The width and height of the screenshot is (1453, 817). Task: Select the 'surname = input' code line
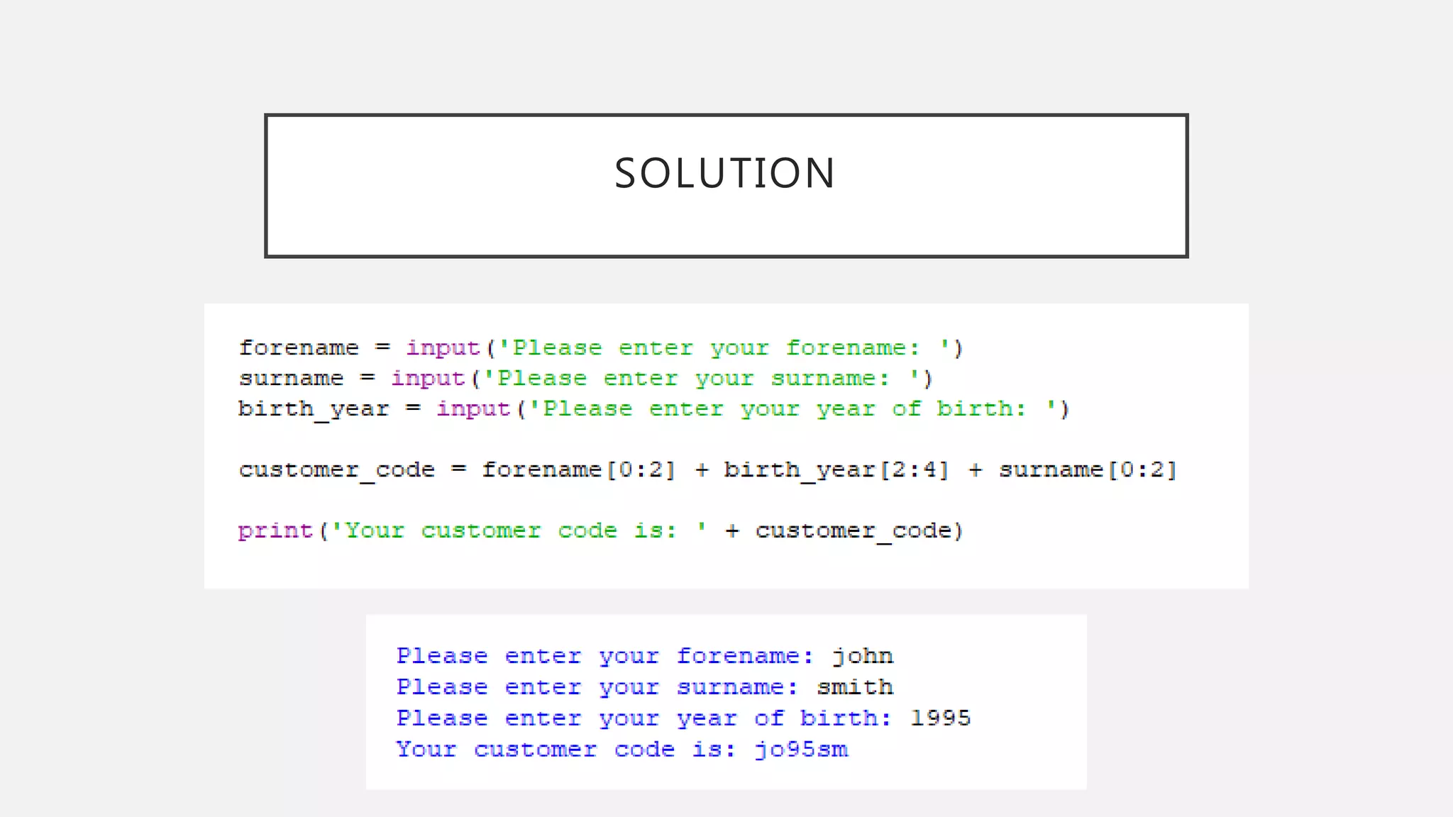586,379
